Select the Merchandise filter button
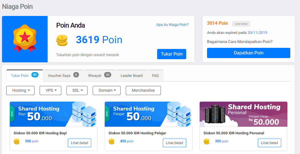Viewport: 300px width, 154px height. 143,90
